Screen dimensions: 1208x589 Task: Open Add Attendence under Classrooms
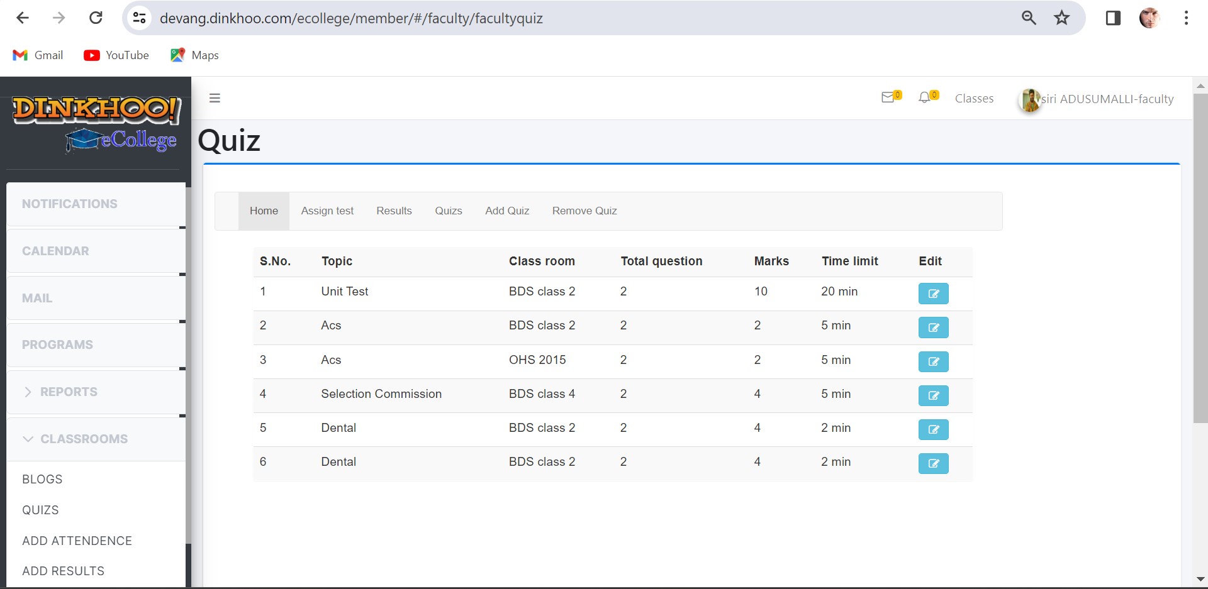[x=77, y=541]
